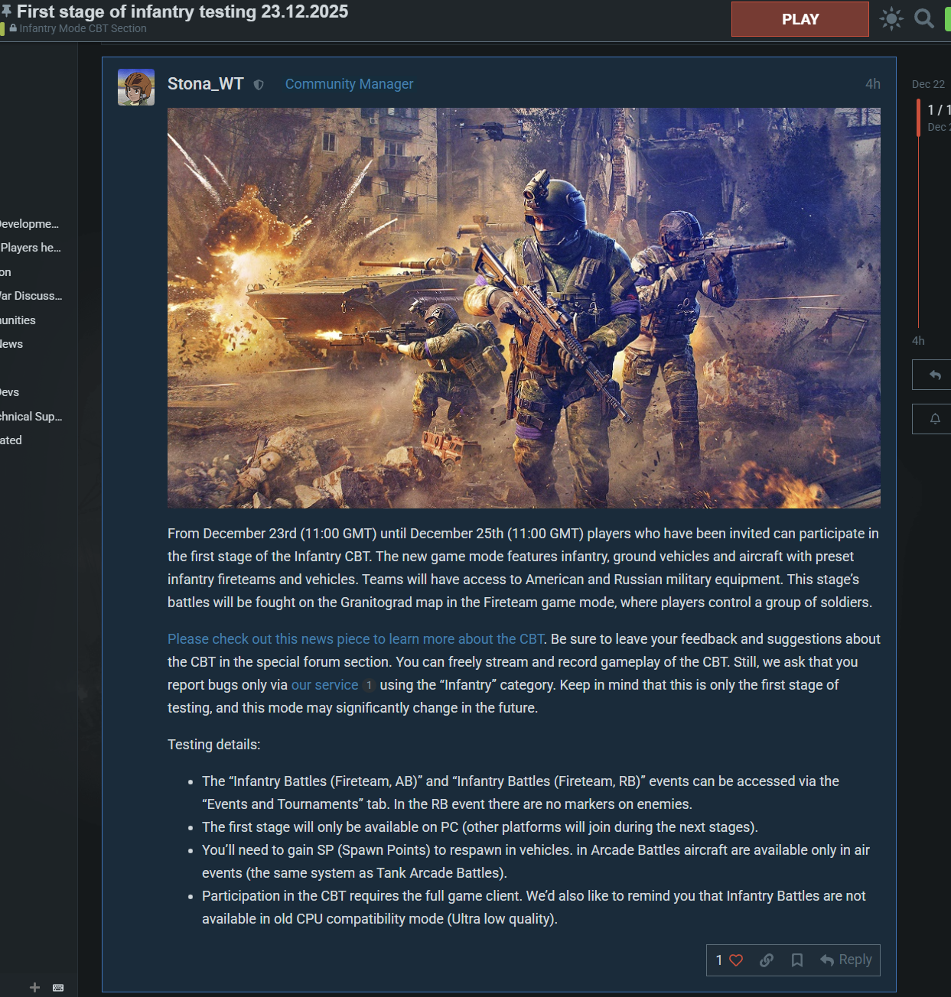Enlarge the infantry battle artwork image
The width and height of the screenshot is (951, 997).
[x=524, y=307]
